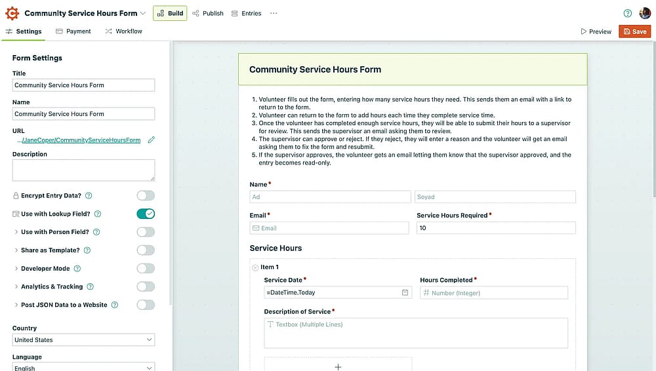The height and width of the screenshot is (371, 656).
Task: Open the form name dropdown chevron
Action: [x=142, y=13]
